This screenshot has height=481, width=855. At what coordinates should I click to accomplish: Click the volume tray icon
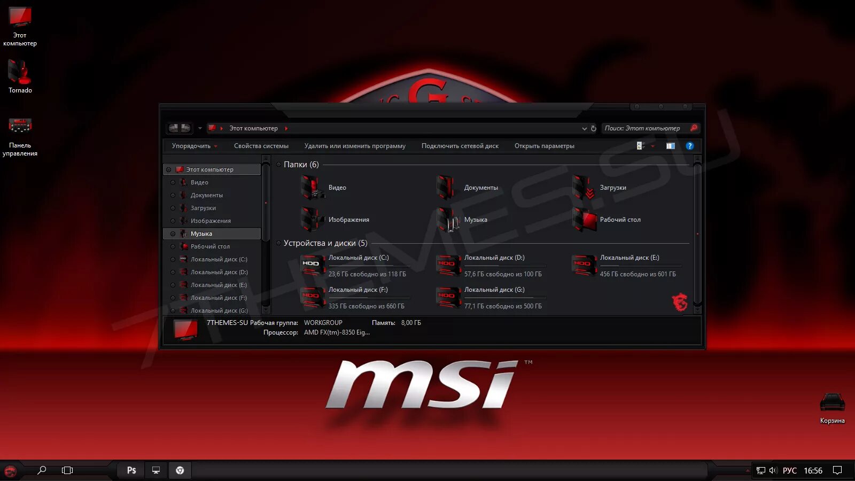coord(773,470)
